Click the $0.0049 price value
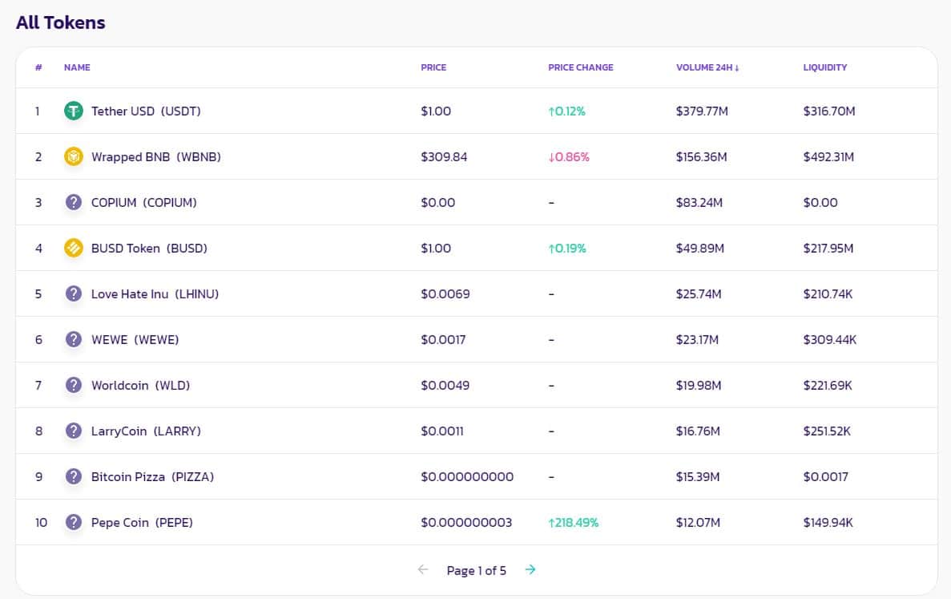The height and width of the screenshot is (599, 951). click(445, 386)
